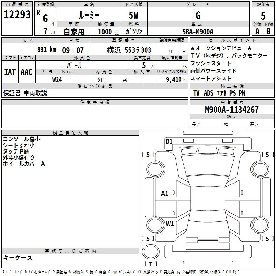Screen dimensions: 276x276
Task: Click the registration number 横浜 553 ラ 303
Action: tap(129, 50)
